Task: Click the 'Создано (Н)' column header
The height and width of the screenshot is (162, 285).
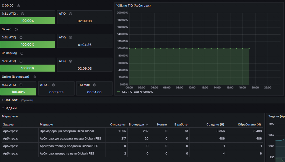Action: click(x=215, y=125)
